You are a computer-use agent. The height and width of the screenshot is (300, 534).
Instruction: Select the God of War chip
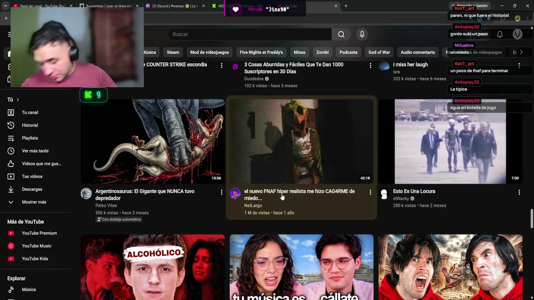pyautogui.click(x=379, y=52)
